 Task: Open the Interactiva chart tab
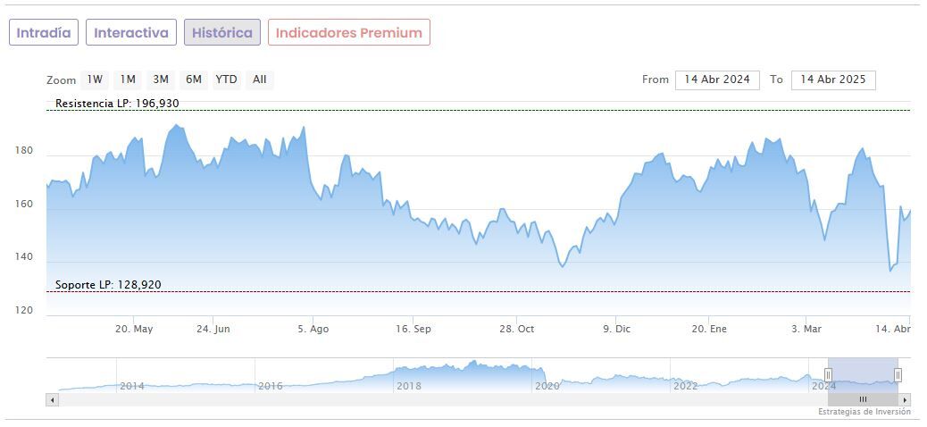pyautogui.click(x=131, y=33)
